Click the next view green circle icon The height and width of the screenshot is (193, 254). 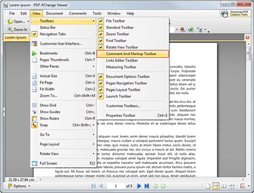[163, 186]
